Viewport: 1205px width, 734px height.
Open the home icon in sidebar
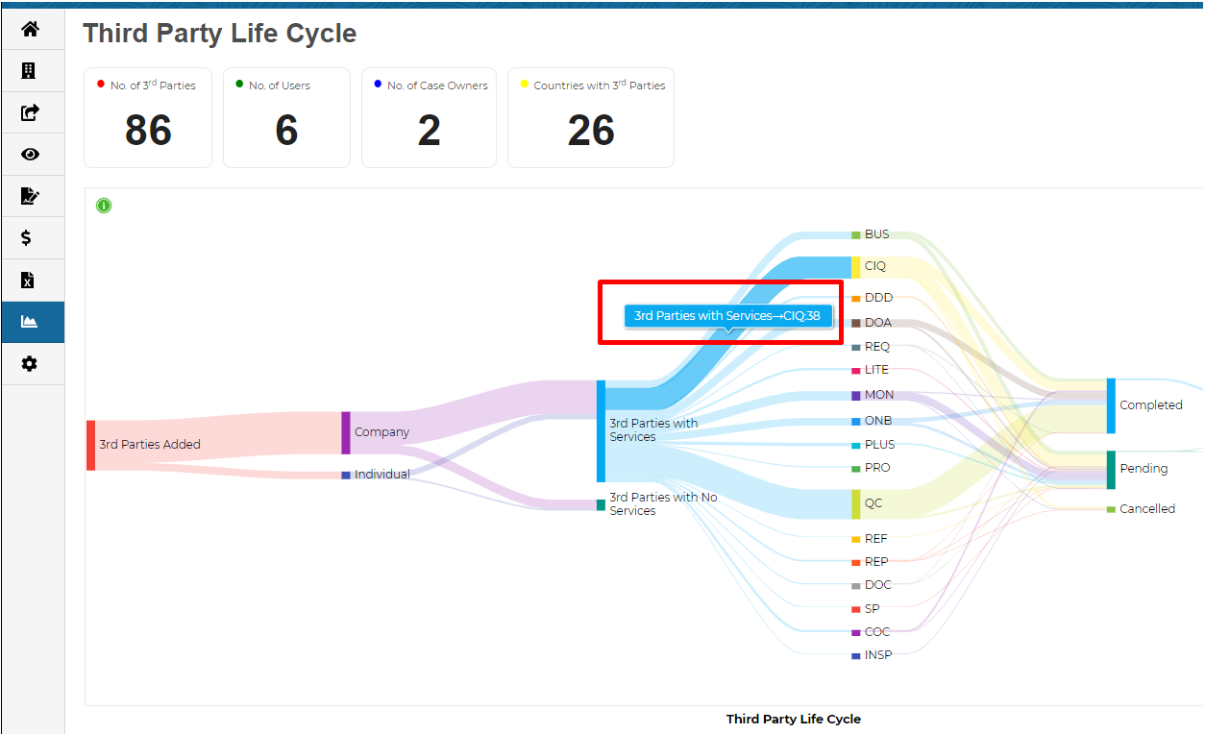coord(30,29)
